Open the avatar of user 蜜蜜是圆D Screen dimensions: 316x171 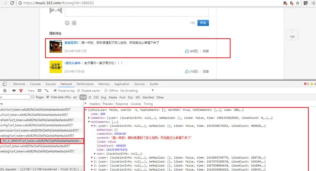click(x=56, y=46)
